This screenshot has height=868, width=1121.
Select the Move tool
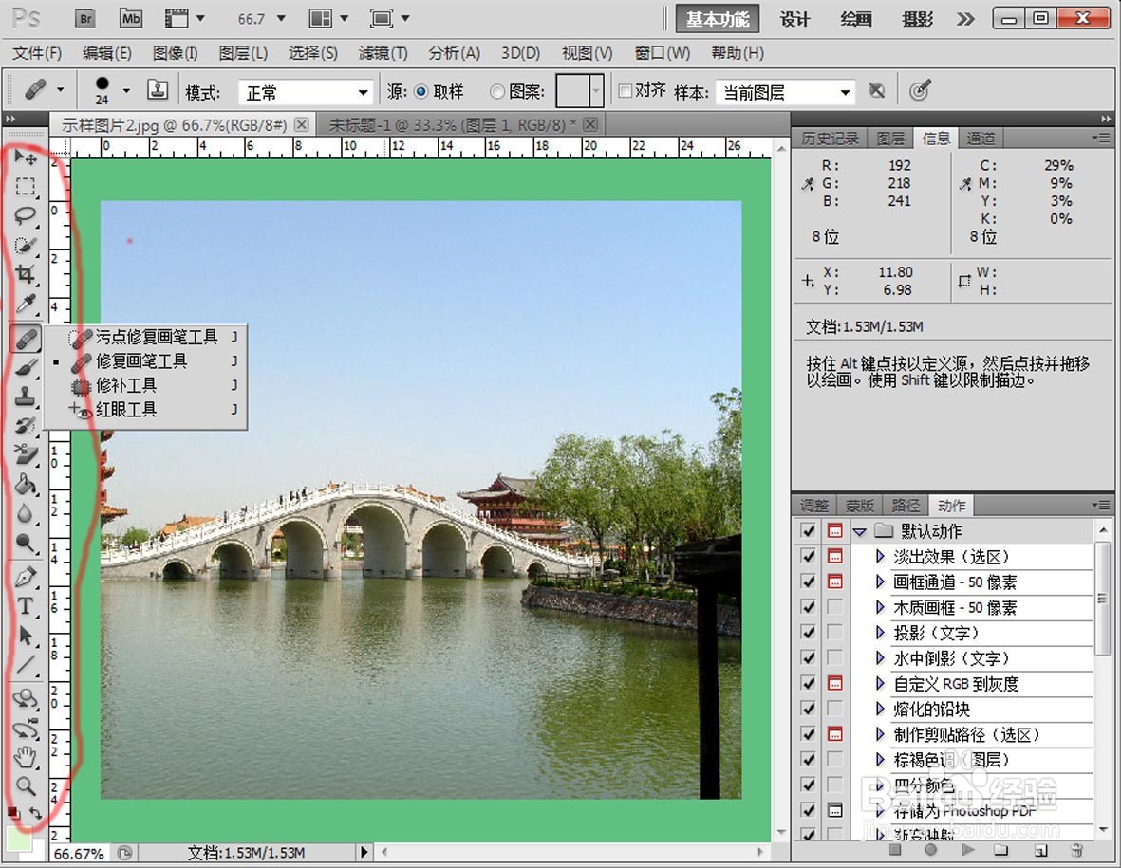coord(26,157)
